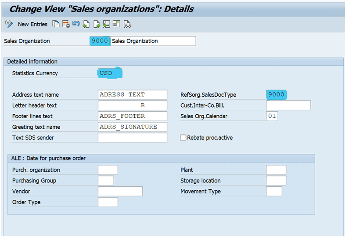
Task: Click the Undo Change arrow icon
Action: click(76, 24)
